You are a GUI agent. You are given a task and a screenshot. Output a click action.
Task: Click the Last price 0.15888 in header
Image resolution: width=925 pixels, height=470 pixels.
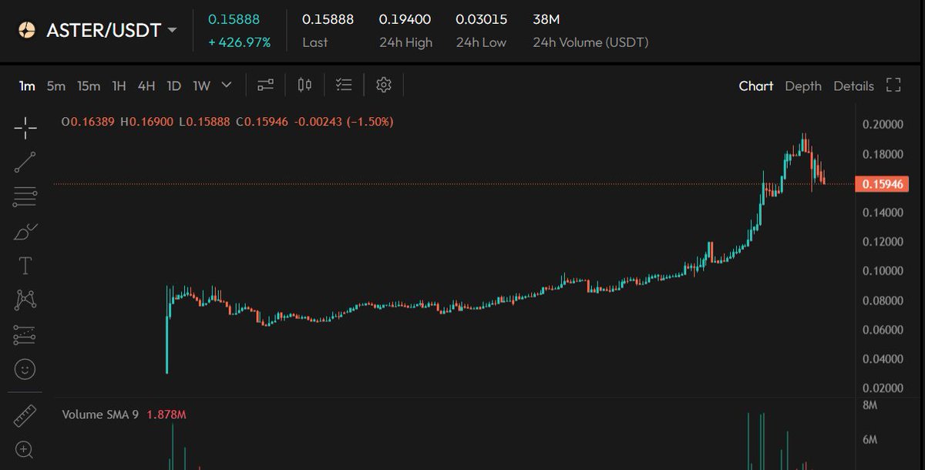[x=328, y=19]
